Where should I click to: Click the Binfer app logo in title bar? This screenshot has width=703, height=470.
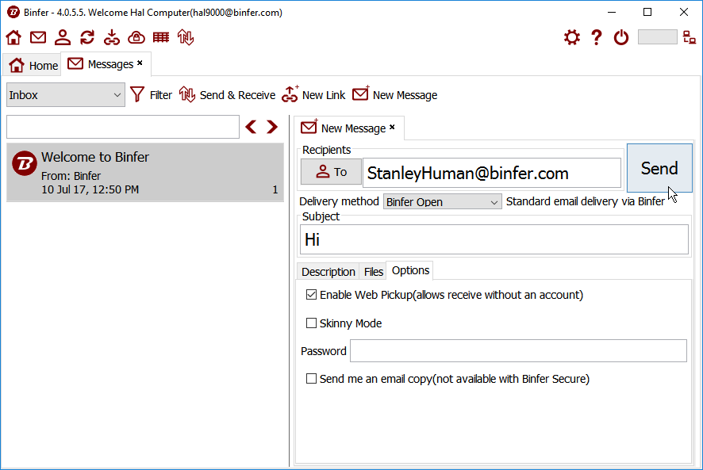[13, 12]
